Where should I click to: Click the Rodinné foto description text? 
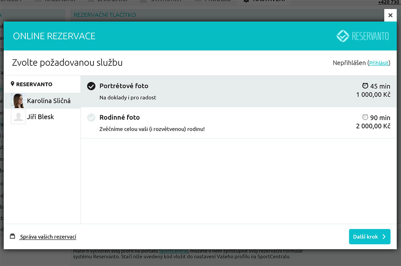click(152, 129)
